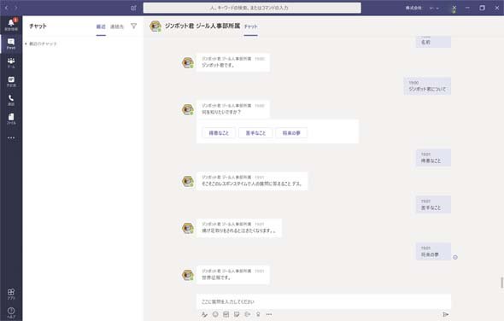Open the sticker picker
The width and height of the screenshot is (504, 321).
[237, 314]
